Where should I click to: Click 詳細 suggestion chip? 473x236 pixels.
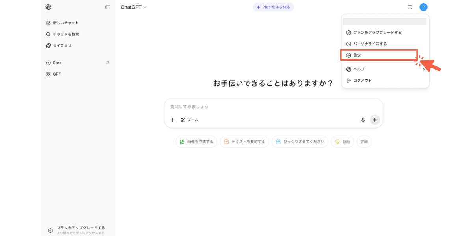pos(364,142)
